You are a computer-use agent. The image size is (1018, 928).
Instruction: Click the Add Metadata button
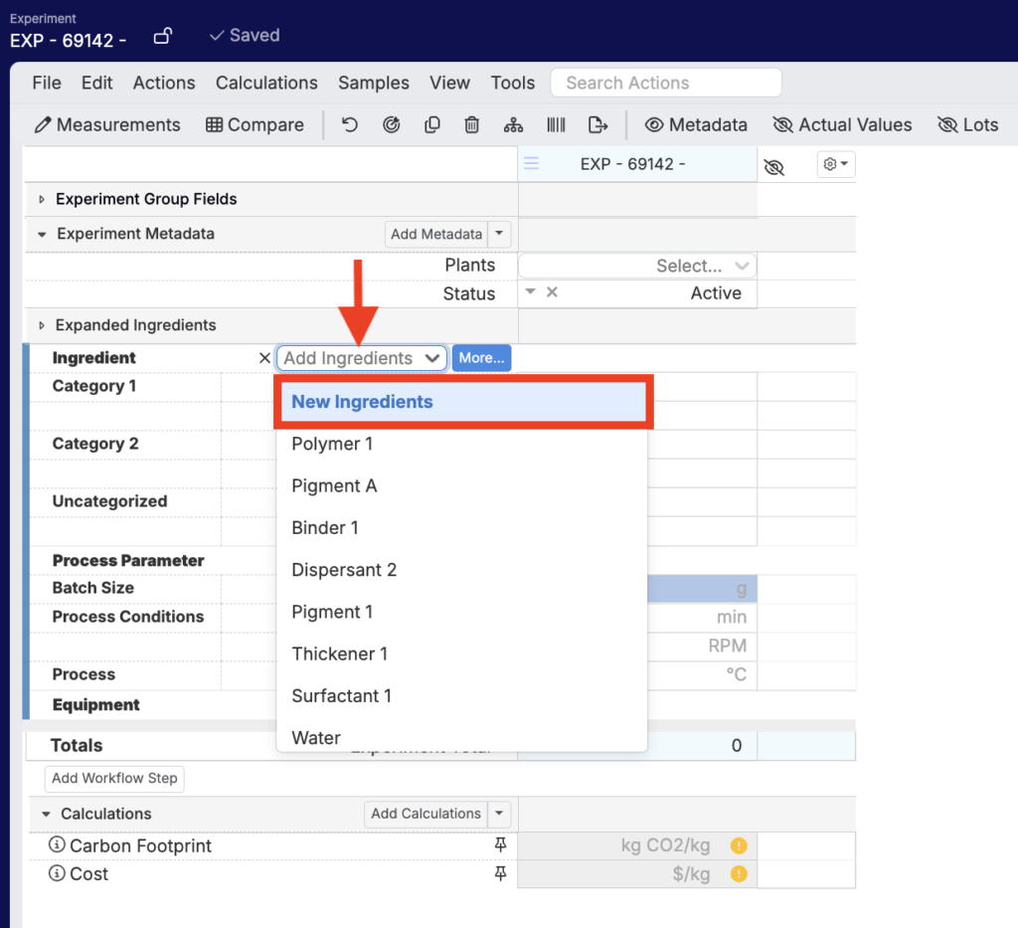(x=436, y=234)
